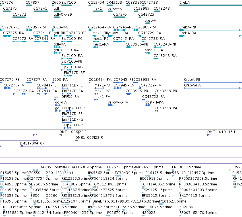Click the EN13053.5prime EST label
This screenshot has width=242, height=217.
(x=187, y=167)
